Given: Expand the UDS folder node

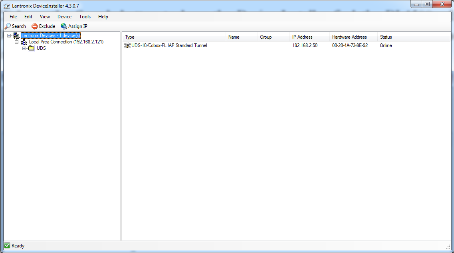Looking at the screenshot, I should pos(24,48).
